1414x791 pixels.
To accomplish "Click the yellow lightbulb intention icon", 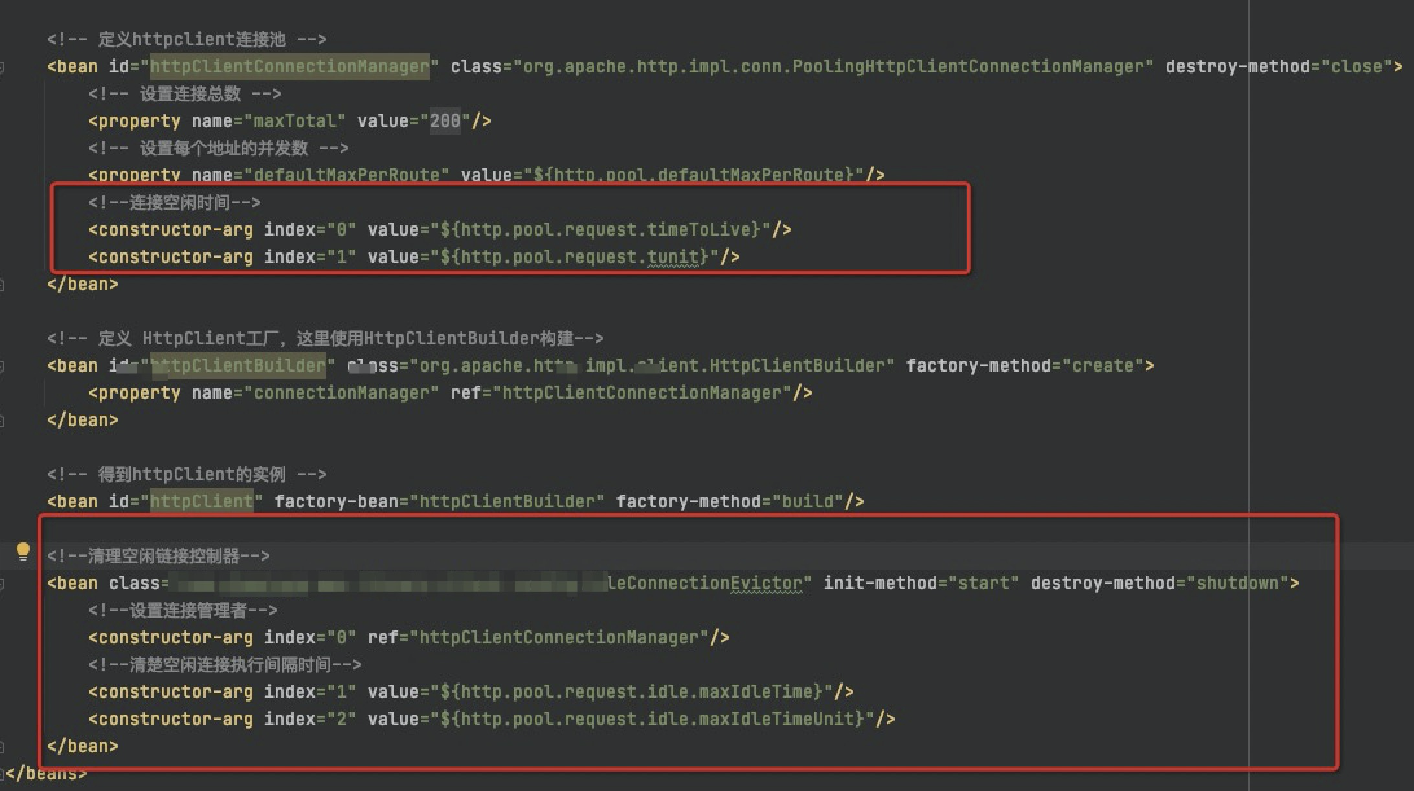I will pyautogui.click(x=23, y=551).
